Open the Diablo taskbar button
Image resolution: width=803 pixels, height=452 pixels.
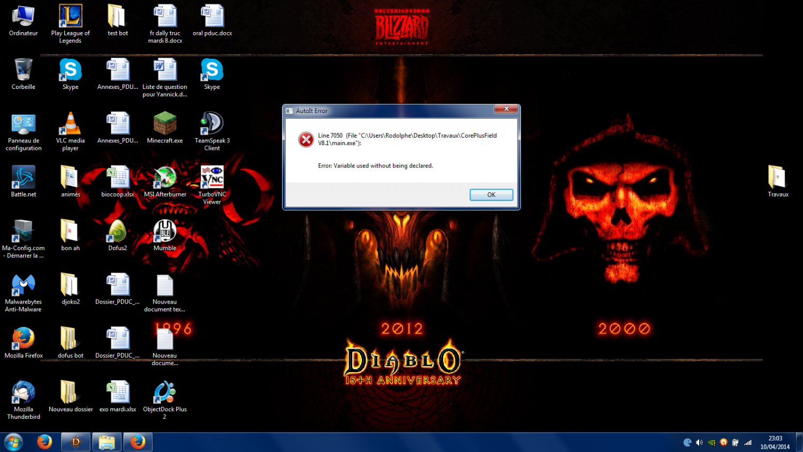click(75, 442)
